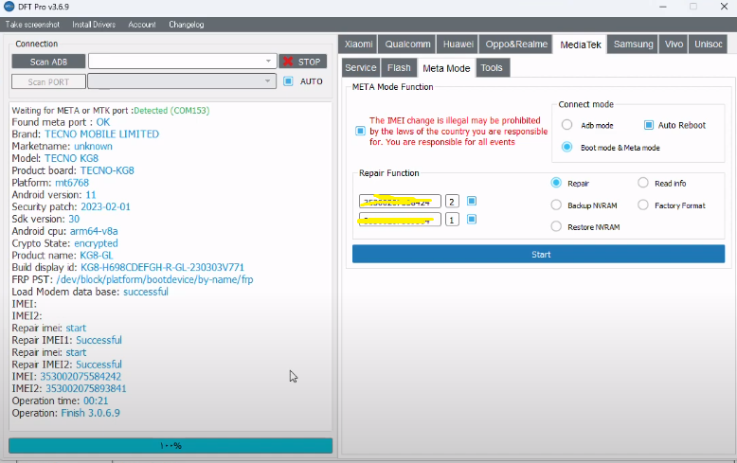Image resolution: width=737 pixels, height=463 pixels.
Task: Switch to the Samsung tab
Action: coord(633,45)
